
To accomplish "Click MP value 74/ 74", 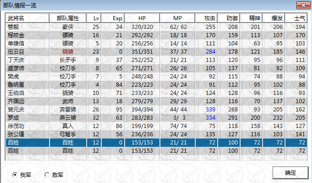I will 179,126.
